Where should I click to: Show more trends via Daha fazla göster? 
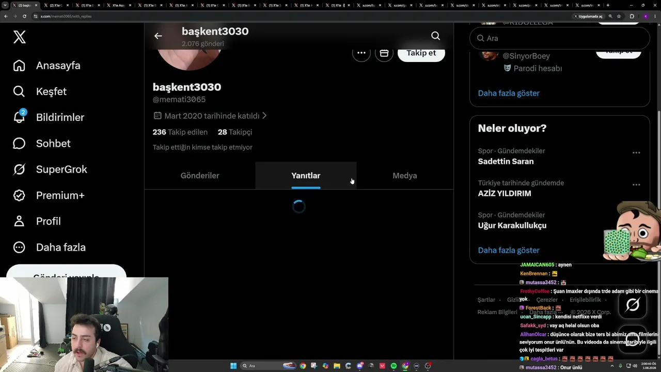tap(509, 250)
